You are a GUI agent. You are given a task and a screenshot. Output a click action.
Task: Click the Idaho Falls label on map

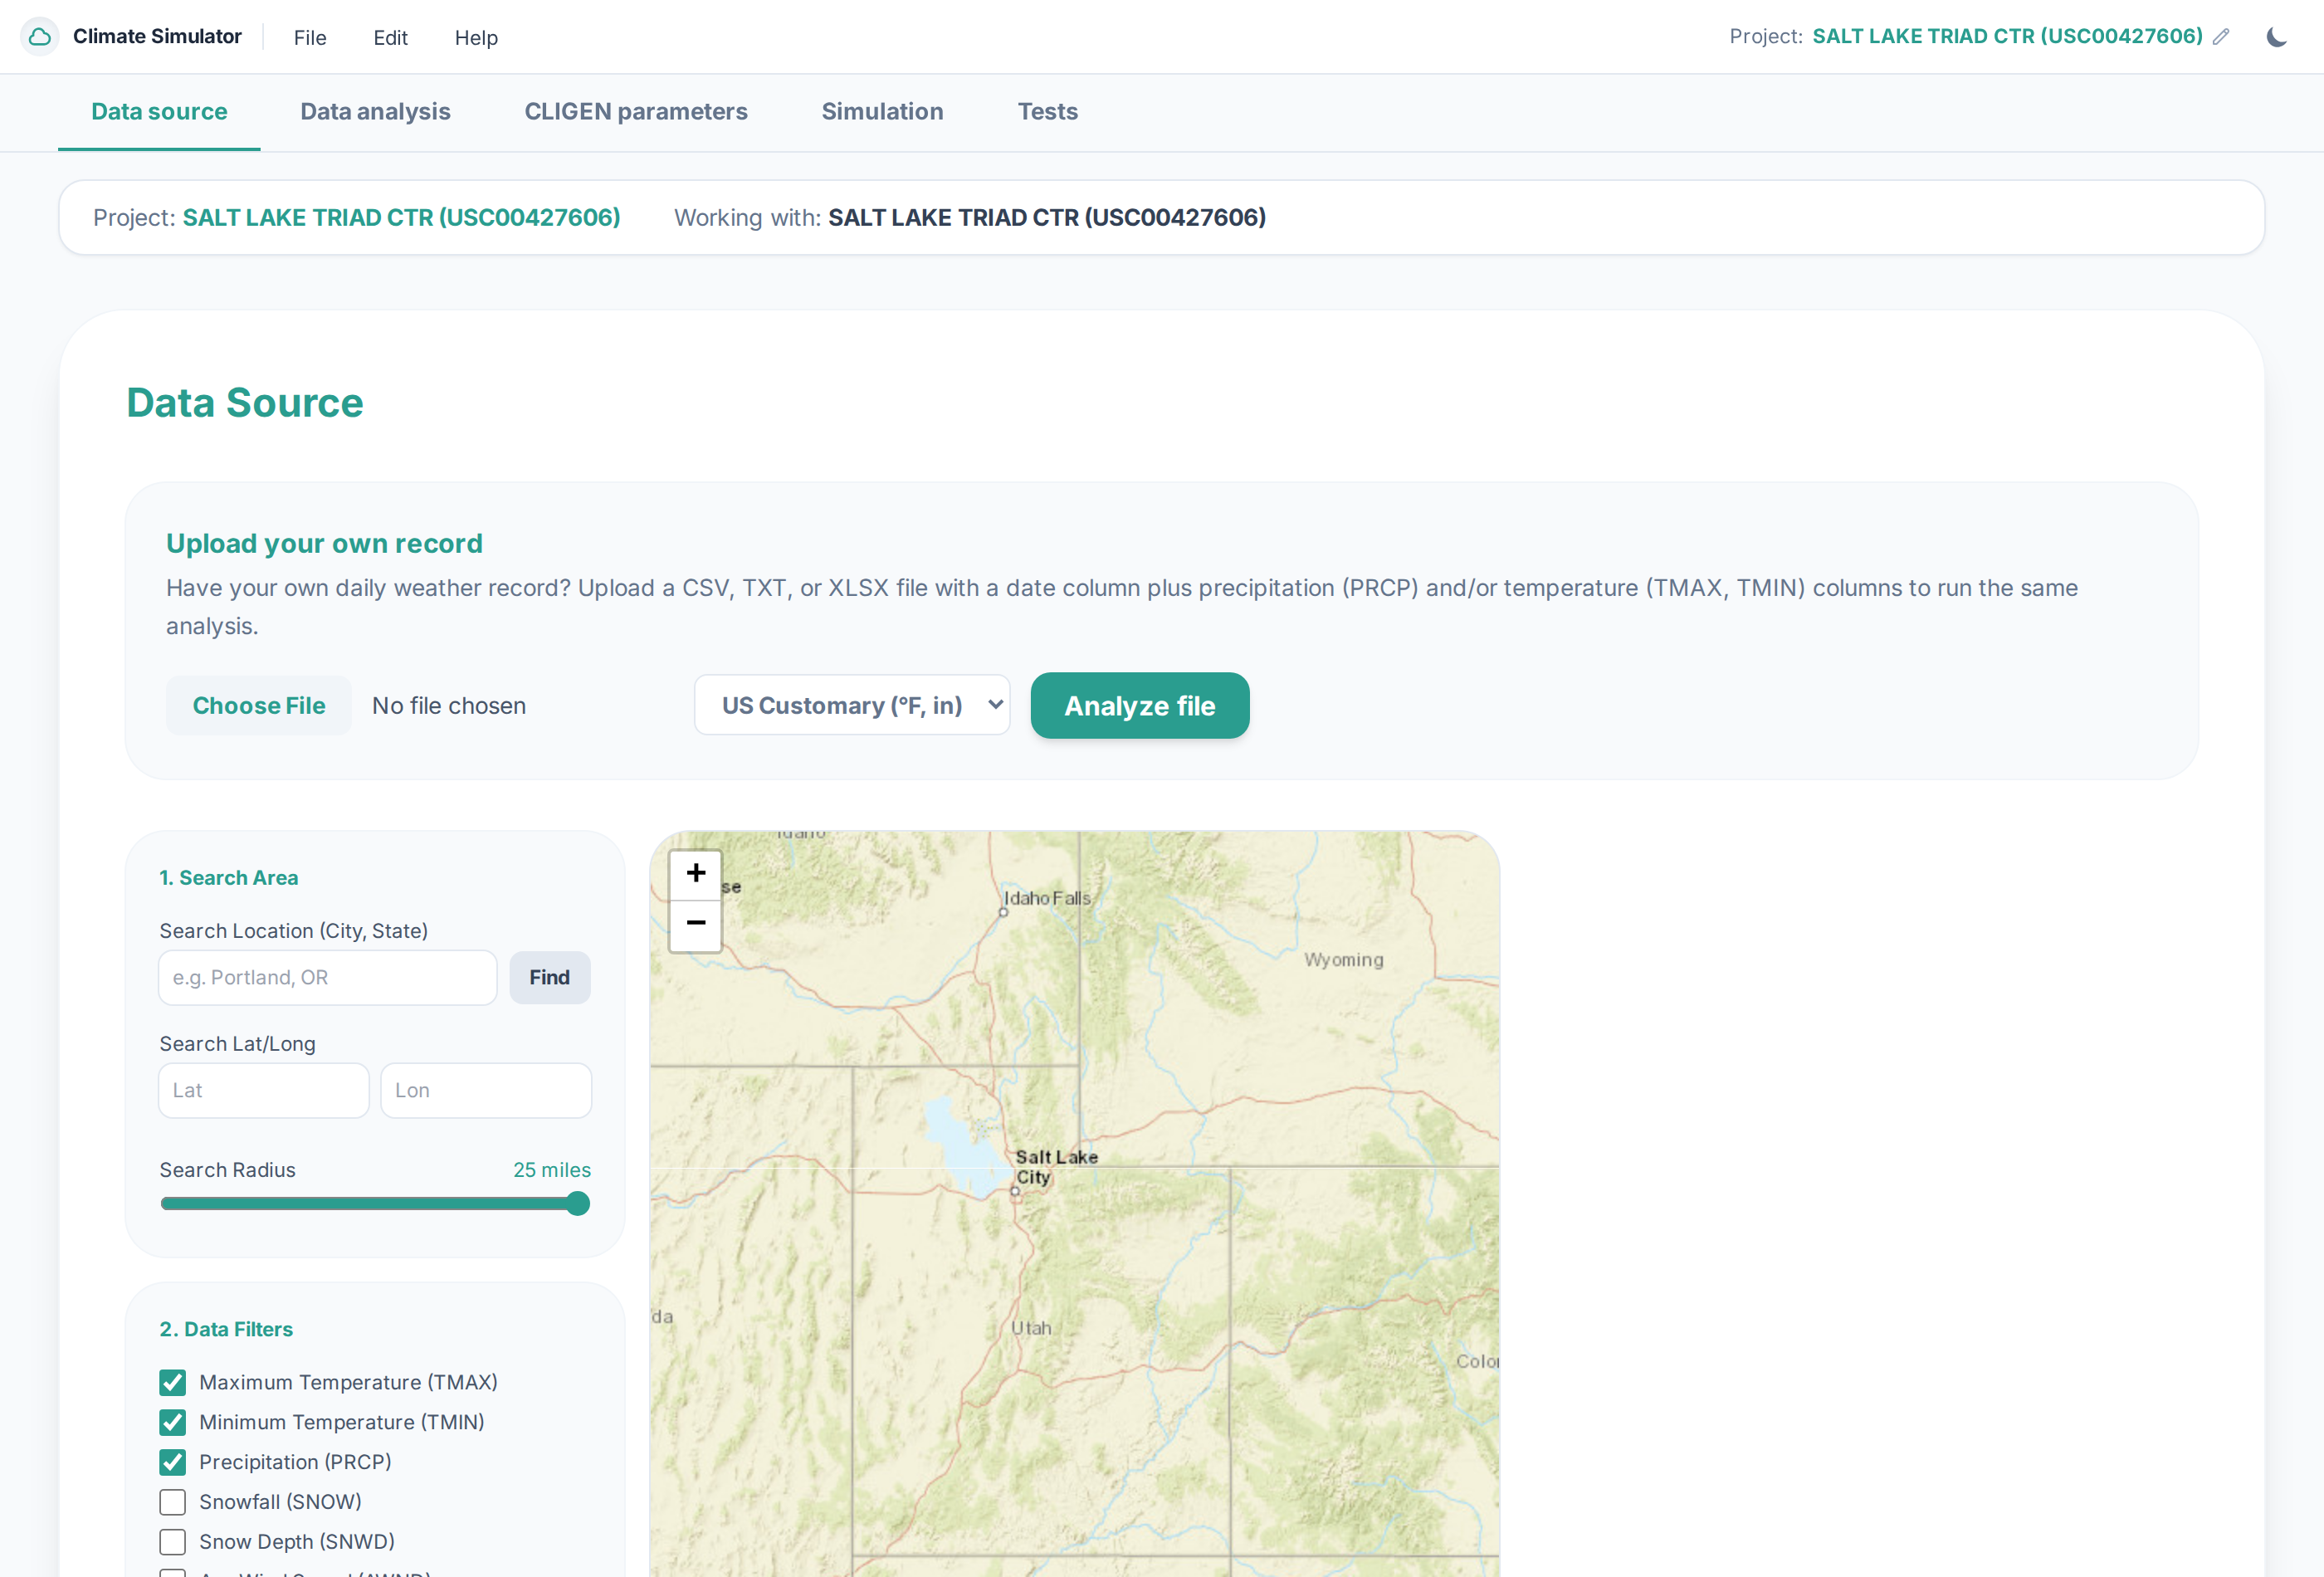pyautogui.click(x=1047, y=898)
